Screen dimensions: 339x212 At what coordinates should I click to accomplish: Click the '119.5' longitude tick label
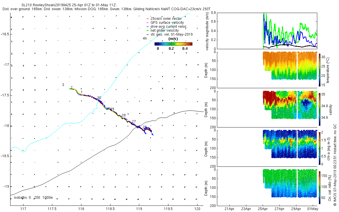coord(168,209)
